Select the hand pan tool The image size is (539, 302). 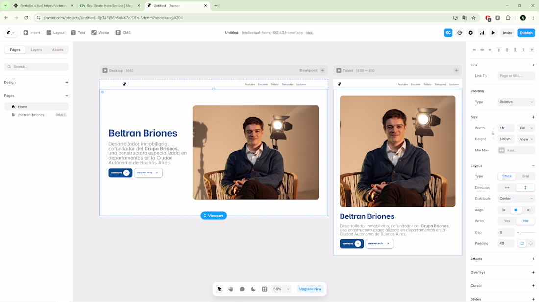231,289
